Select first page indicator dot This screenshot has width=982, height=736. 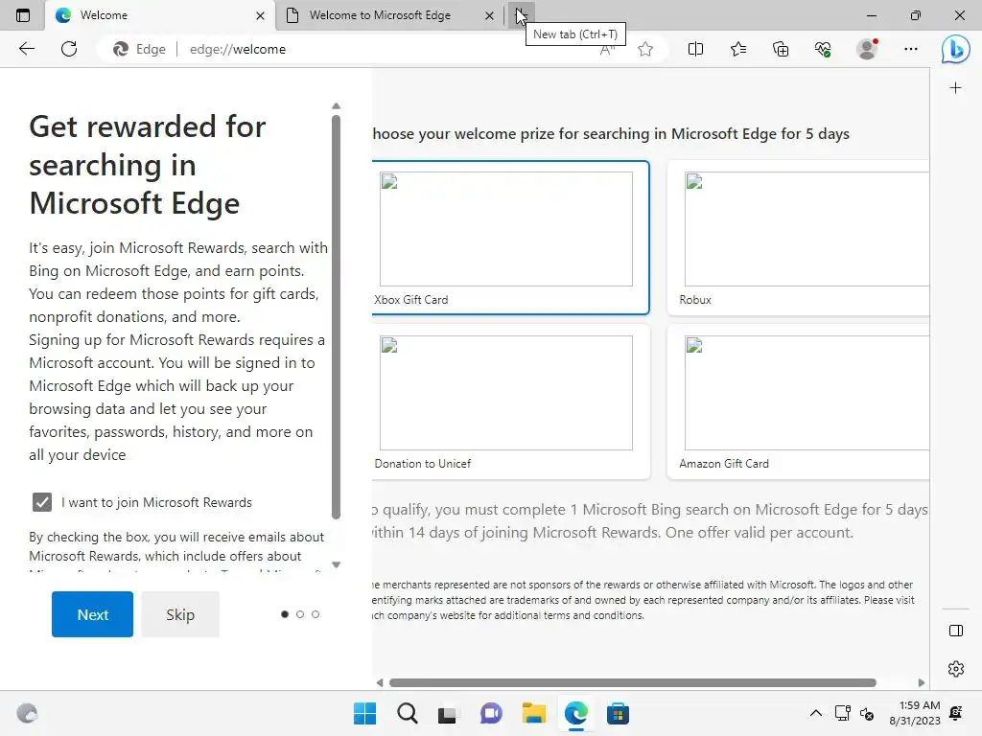284,614
